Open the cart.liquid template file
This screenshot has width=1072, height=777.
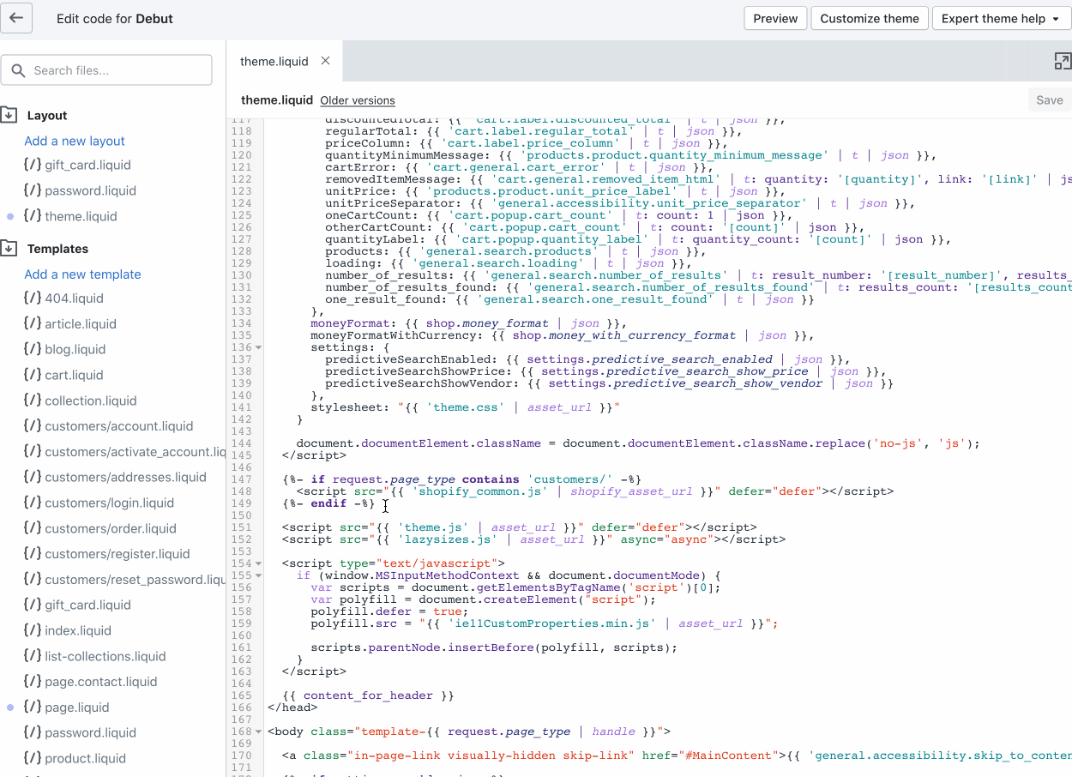pyautogui.click(x=74, y=375)
